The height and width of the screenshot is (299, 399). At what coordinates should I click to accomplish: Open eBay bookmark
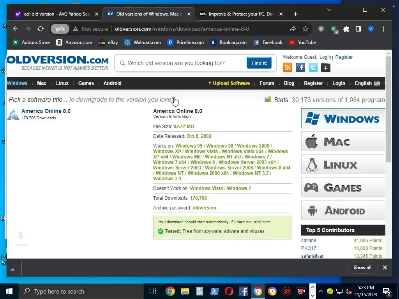(x=108, y=42)
